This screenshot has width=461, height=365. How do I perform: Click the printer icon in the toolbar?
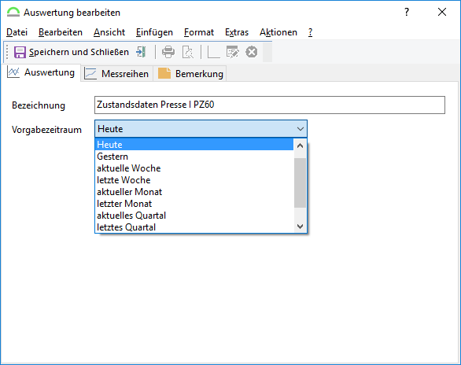click(168, 52)
